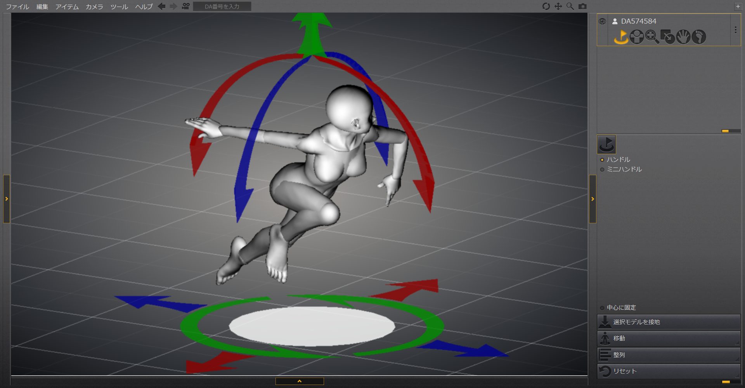Select the ミニハンドル radio option

click(x=602, y=169)
